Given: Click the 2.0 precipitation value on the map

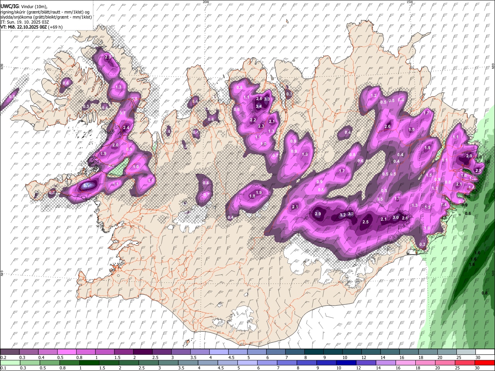Looking at the screenshot, I should tap(115, 145).
